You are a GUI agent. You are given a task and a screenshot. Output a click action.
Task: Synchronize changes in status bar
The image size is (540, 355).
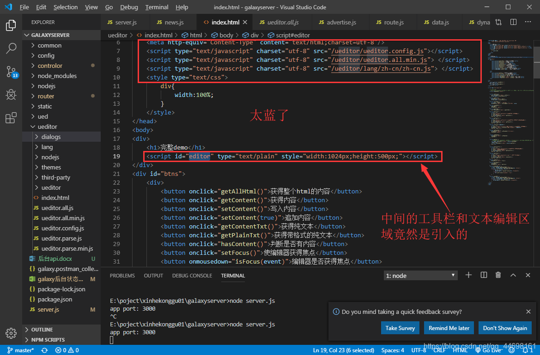(x=44, y=350)
